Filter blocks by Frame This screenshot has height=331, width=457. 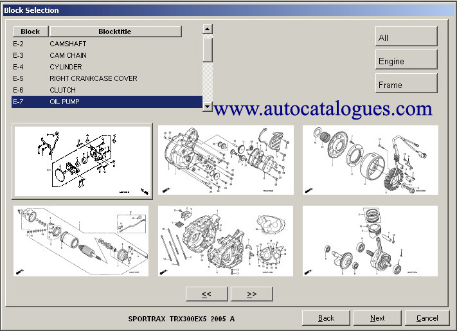pos(406,84)
